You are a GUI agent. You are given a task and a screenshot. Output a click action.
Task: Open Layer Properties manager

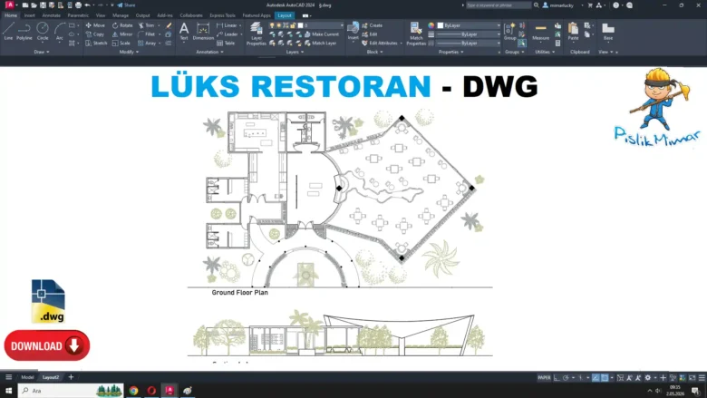pos(257,34)
